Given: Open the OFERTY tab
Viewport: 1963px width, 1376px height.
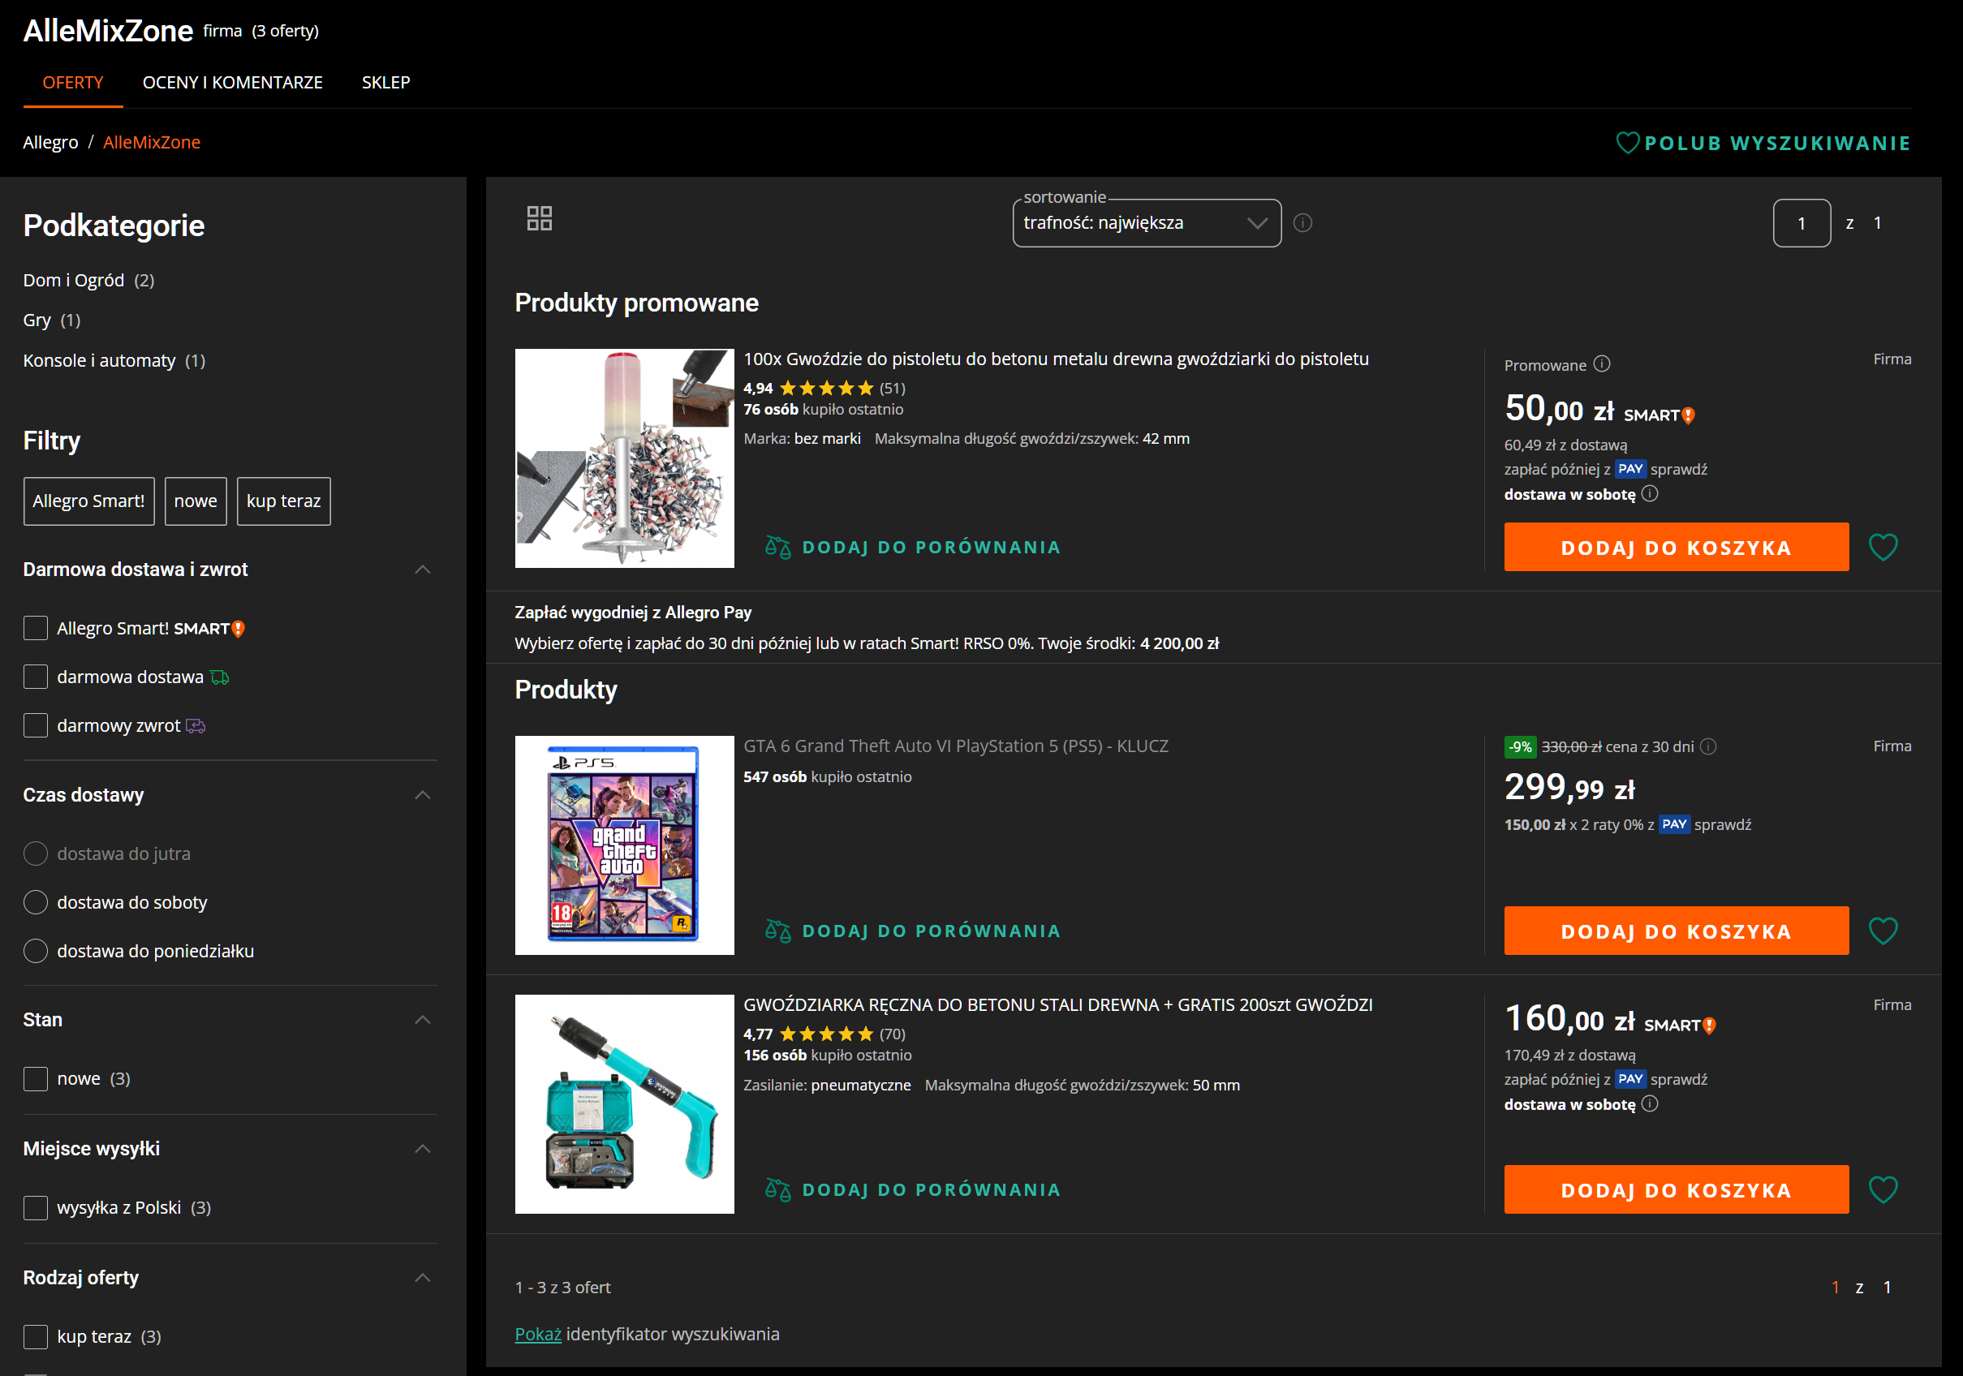Looking at the screenshot, I should pos(73,83).
